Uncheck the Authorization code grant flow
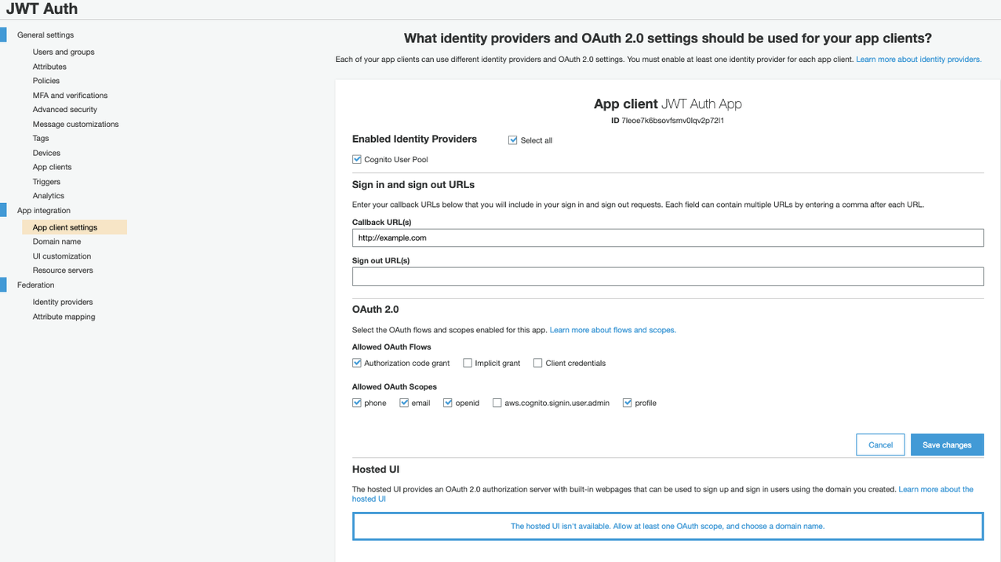This screenshot has width=1001, height=562. pos(357,362)
